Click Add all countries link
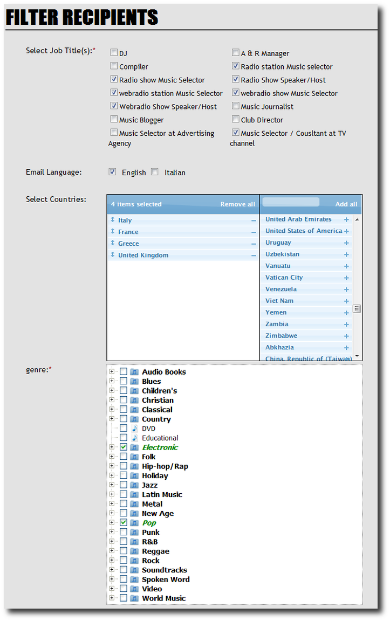 click(346, 204)
